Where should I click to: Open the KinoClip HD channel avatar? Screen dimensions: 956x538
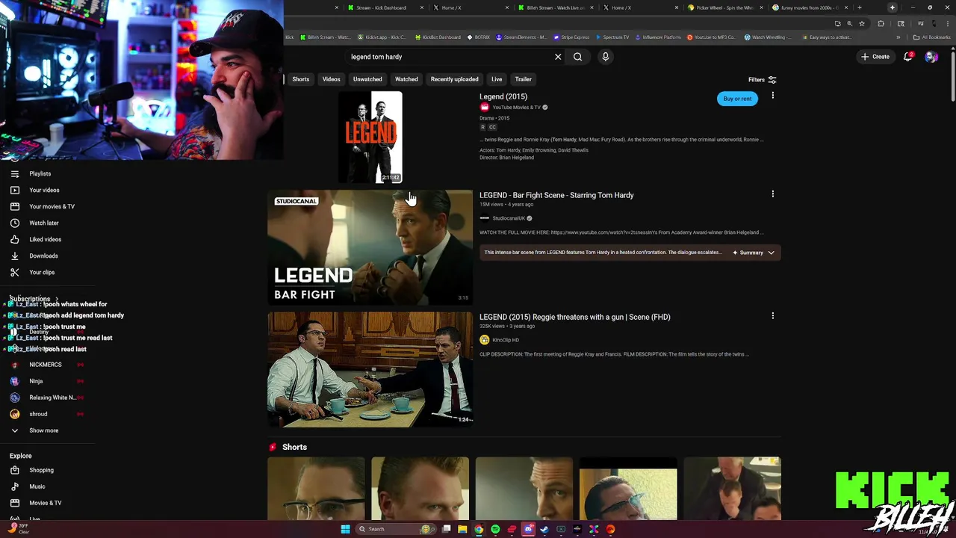coord(485,340)
